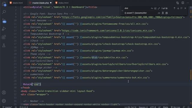Viewport: 192px width, 108px height.
Task: Click the Navbar comment line
Action: click(x=33, y=101)
